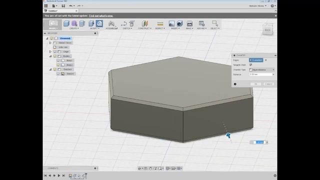
Task: Collapse the Bodies folder
Action: coord(50,56)
